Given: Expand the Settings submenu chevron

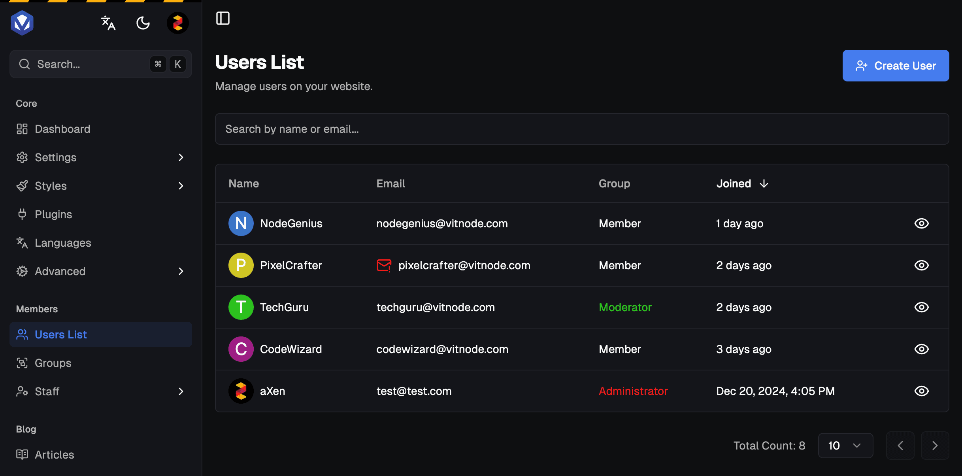Looking at the screenshot, I should tap(181, 157).
